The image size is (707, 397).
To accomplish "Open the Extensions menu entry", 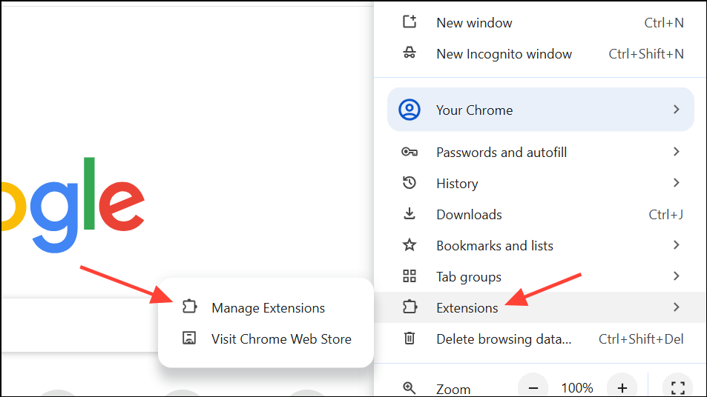I will click(467, 307).
